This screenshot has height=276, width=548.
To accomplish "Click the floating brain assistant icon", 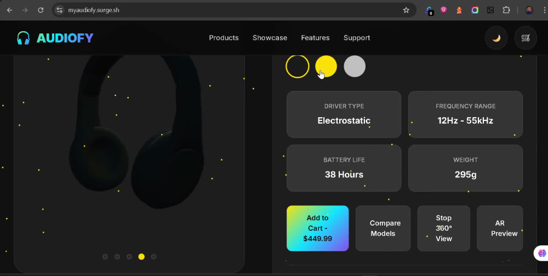I will (542, 253).
